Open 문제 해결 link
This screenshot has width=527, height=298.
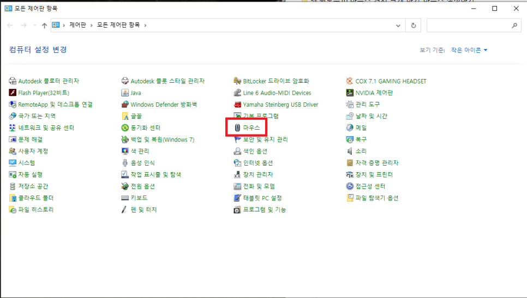30,139
